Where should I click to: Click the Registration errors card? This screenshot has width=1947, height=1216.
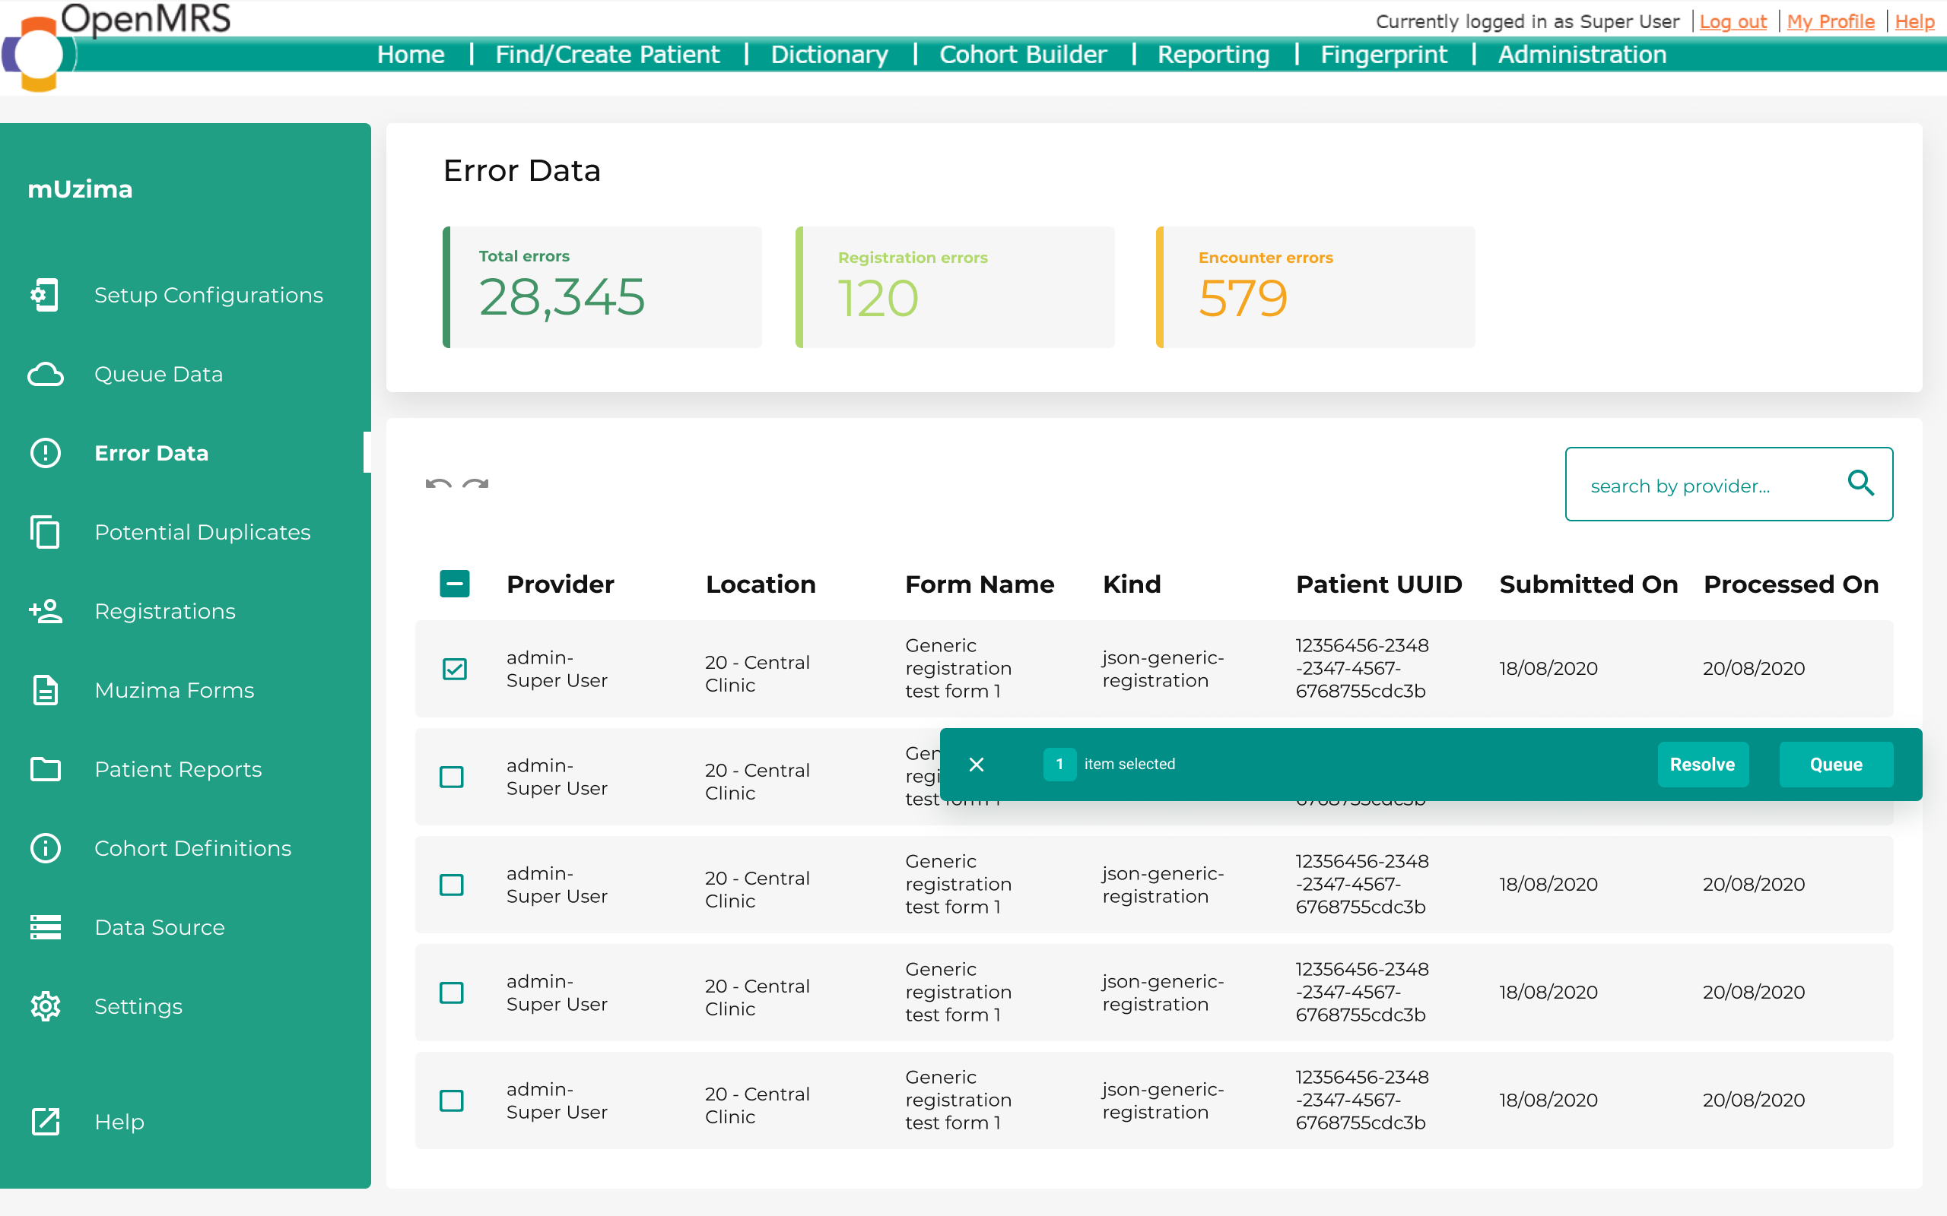955,287
